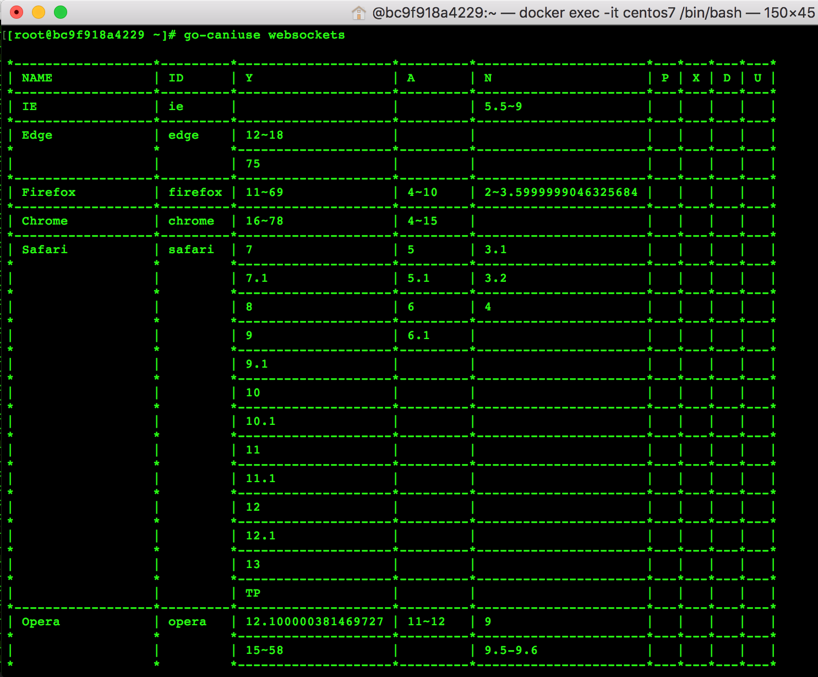Click the P column header
818x677 pixels.
[x=665, y=78]
